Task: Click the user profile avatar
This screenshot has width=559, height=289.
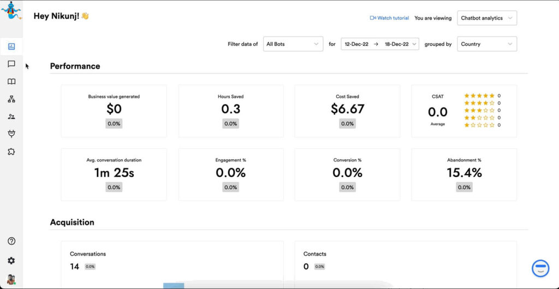Action: tap(11, 279)
